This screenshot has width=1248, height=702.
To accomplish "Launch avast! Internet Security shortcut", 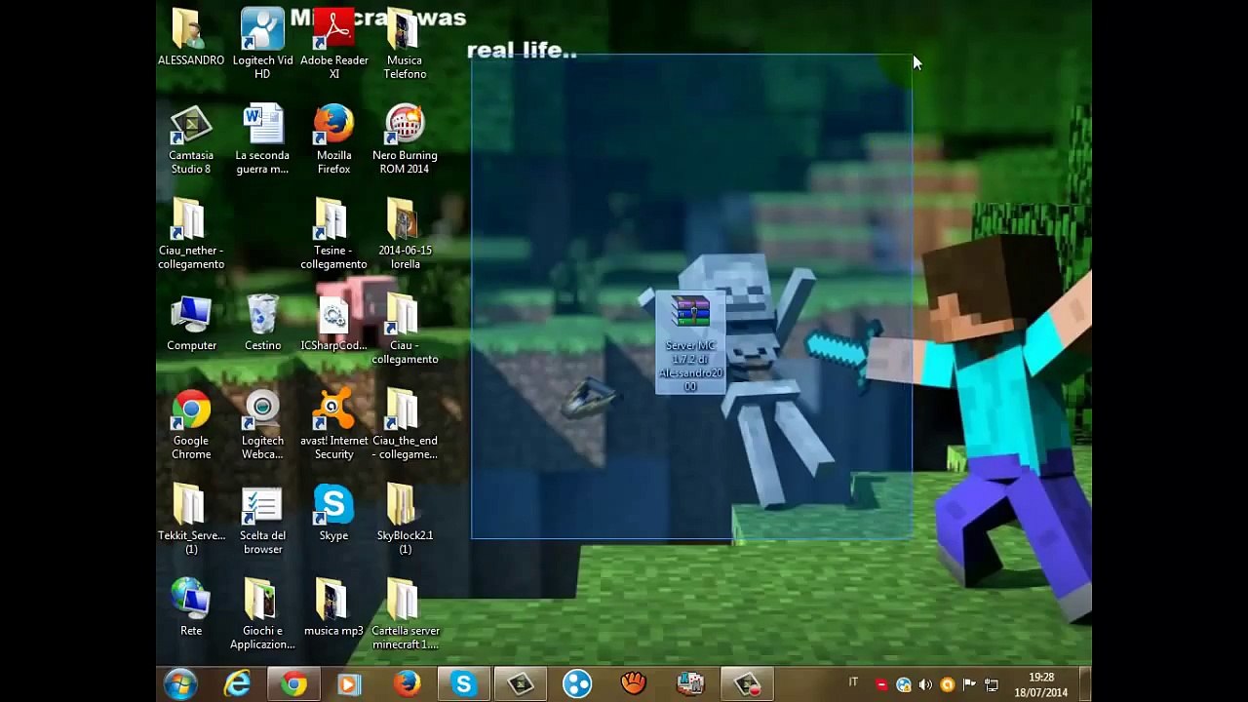I will (333, 424).
